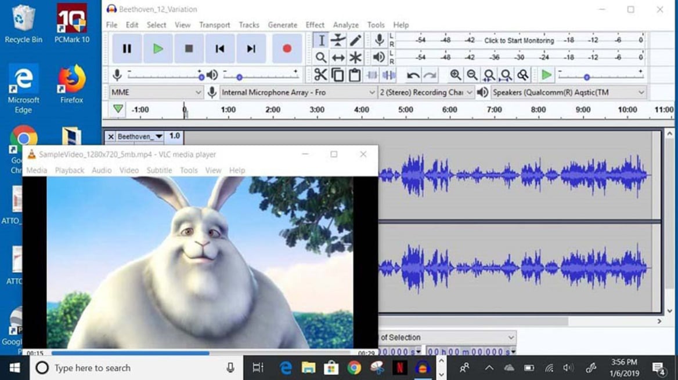
Task: Toggle zoom between presets
Action: point(523,75)
